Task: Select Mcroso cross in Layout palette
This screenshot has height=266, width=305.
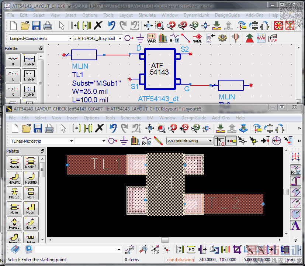Action: [14, 223]
